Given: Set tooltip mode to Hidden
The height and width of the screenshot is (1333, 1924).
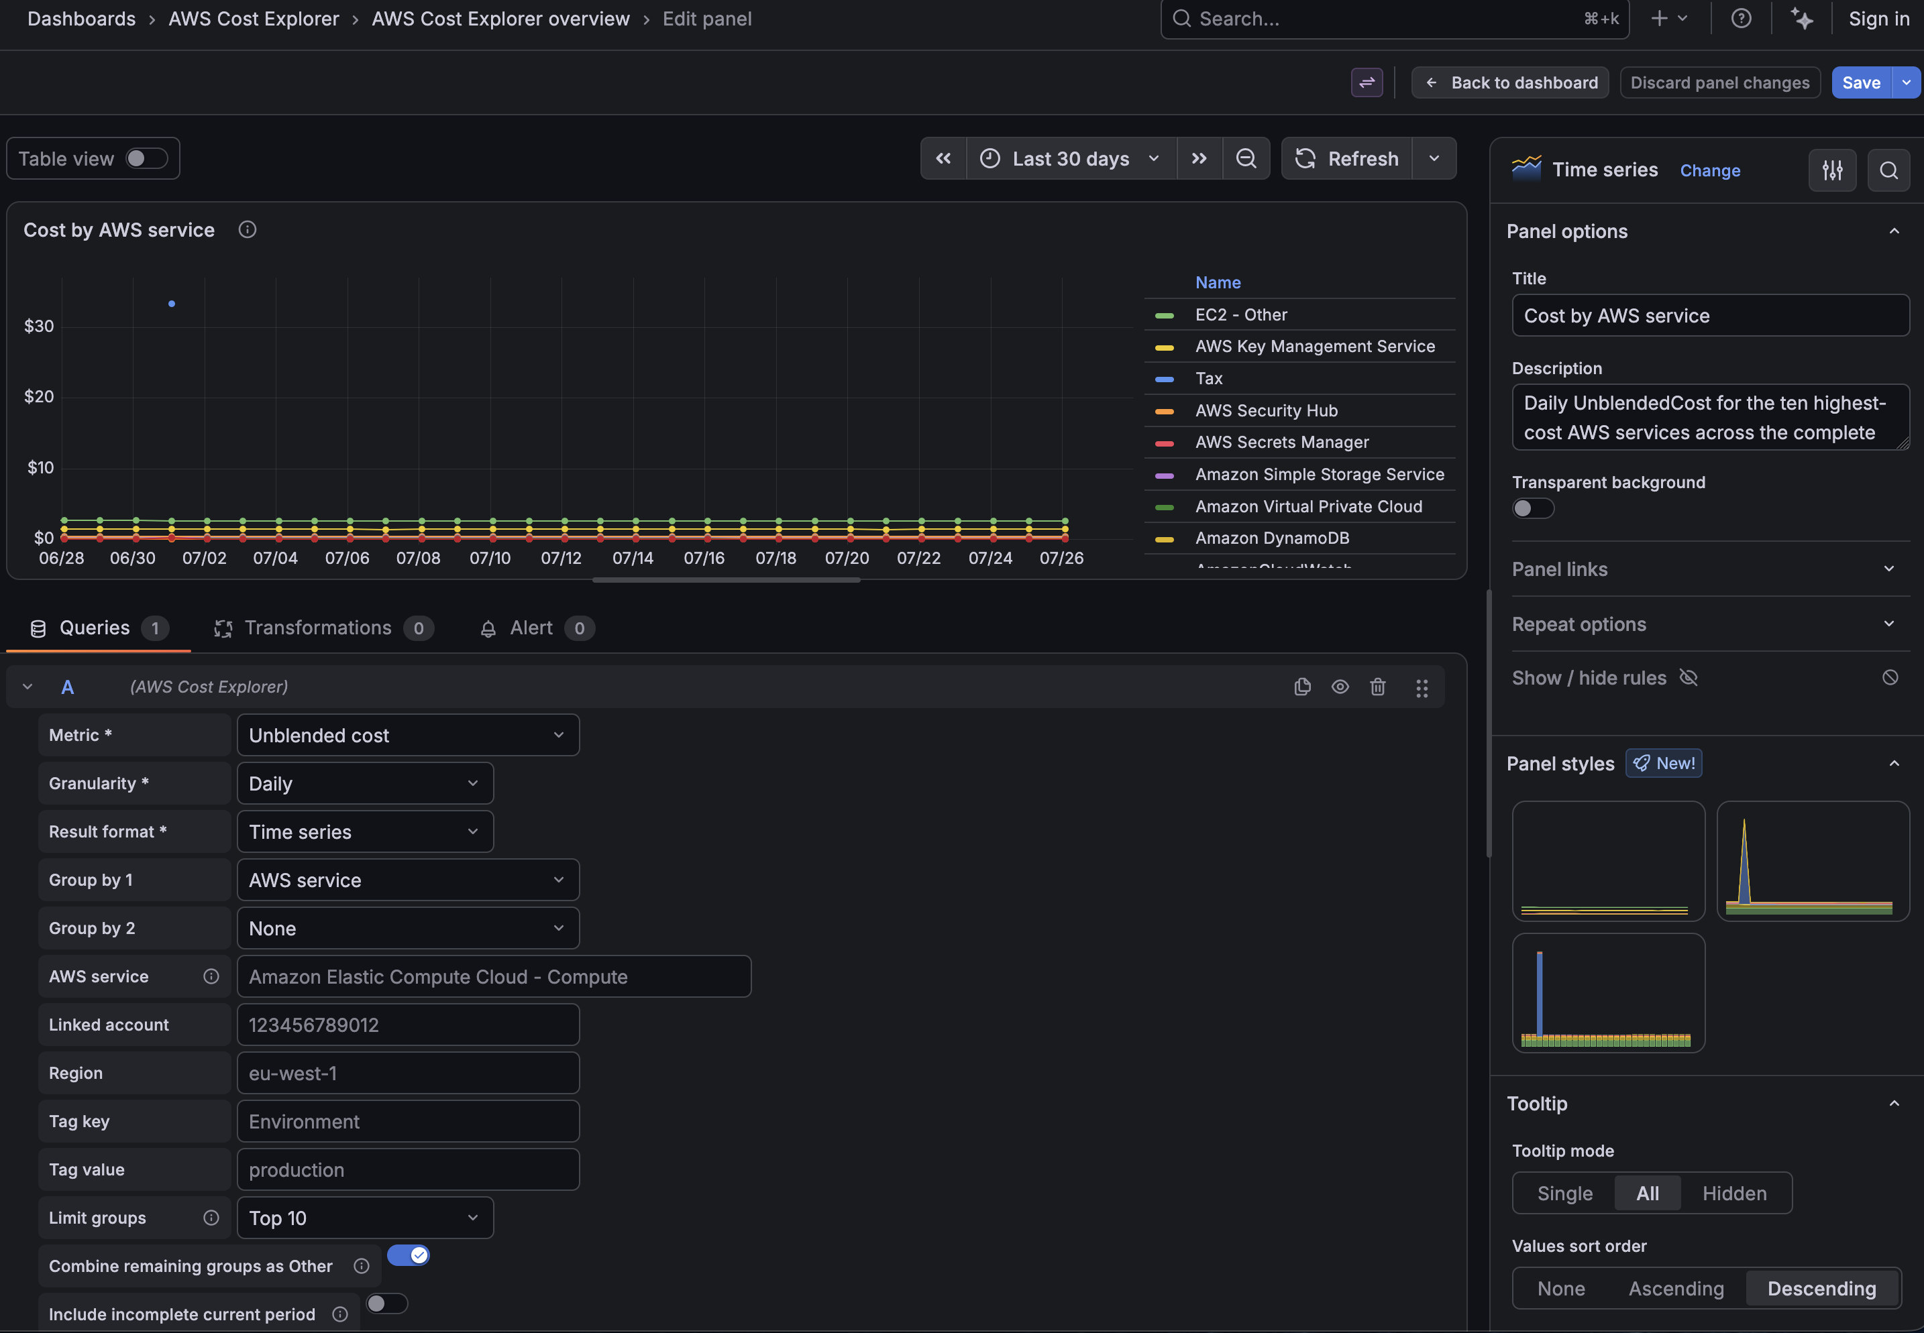Looking at the screenshot, I should (1734, 1194).
